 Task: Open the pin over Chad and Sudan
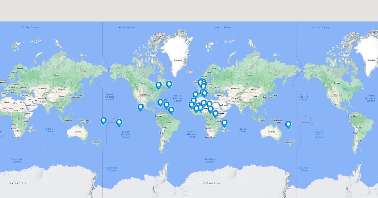click(x=210, y=109)
